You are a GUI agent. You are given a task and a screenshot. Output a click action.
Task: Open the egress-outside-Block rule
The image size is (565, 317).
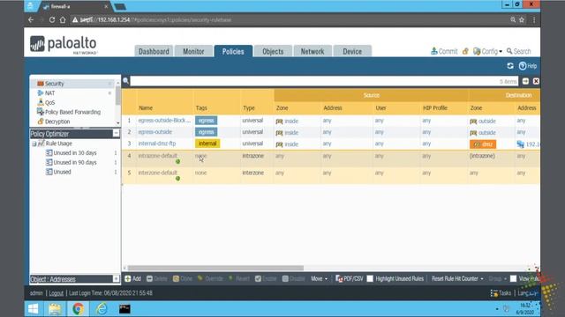[x=164, y=121]
